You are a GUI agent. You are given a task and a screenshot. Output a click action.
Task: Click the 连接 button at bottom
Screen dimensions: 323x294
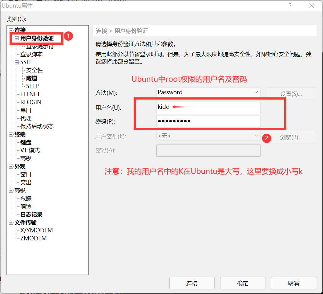click(192, 283)
